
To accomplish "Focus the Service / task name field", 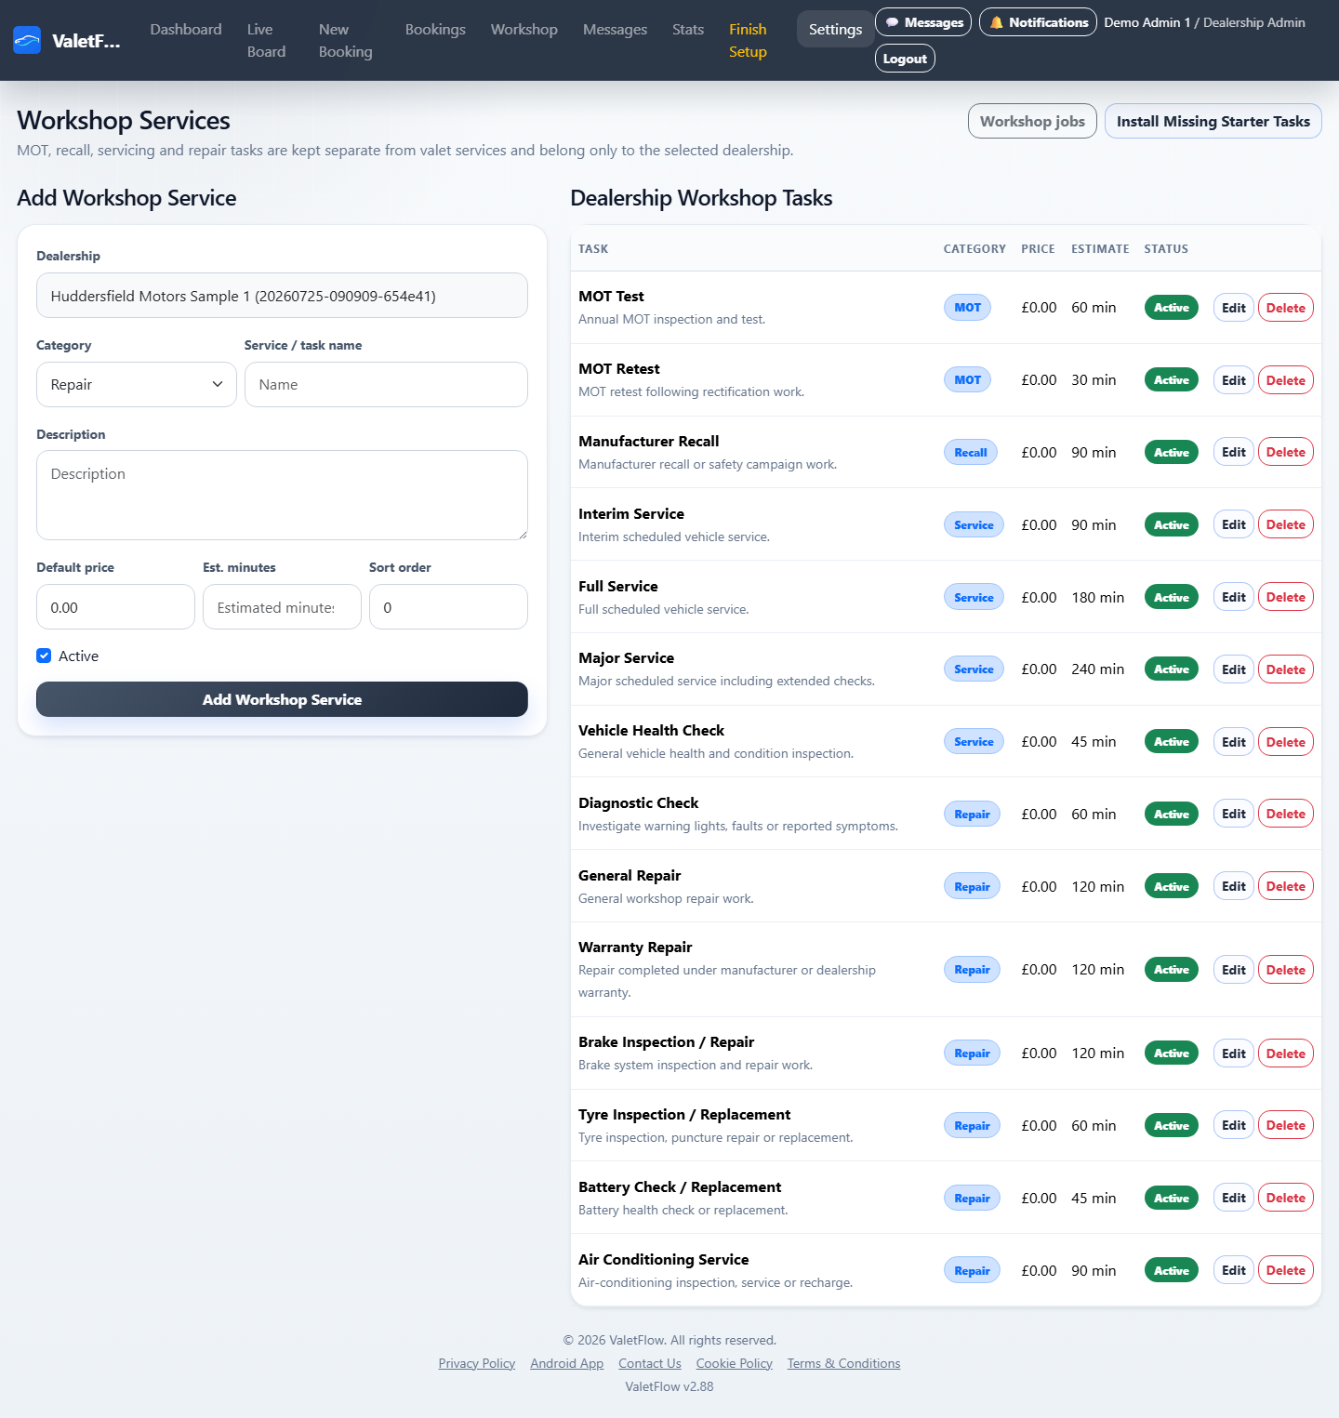I will pyautogui.click(x=386, y=385).
